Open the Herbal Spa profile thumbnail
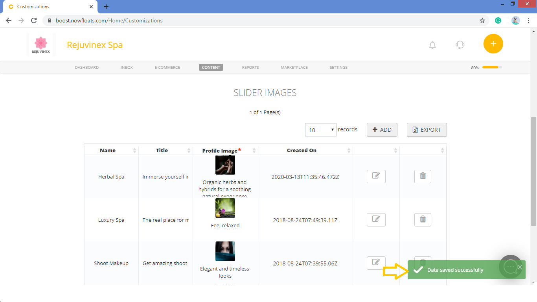This screenshot has width=537, height=302. pyautogui.click(x=225, y=165)
